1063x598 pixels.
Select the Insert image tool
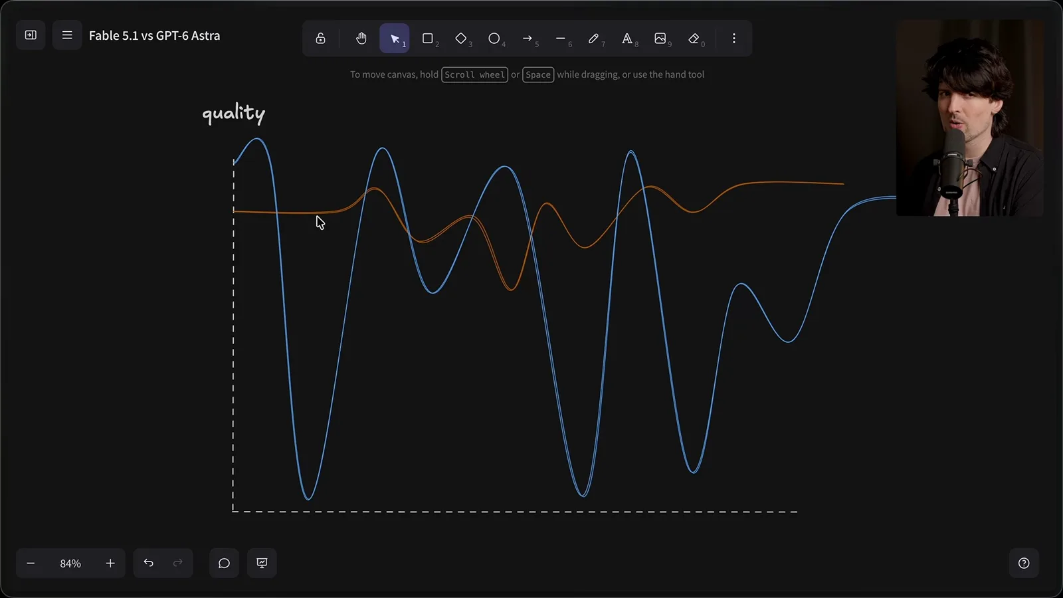point(660,39)
